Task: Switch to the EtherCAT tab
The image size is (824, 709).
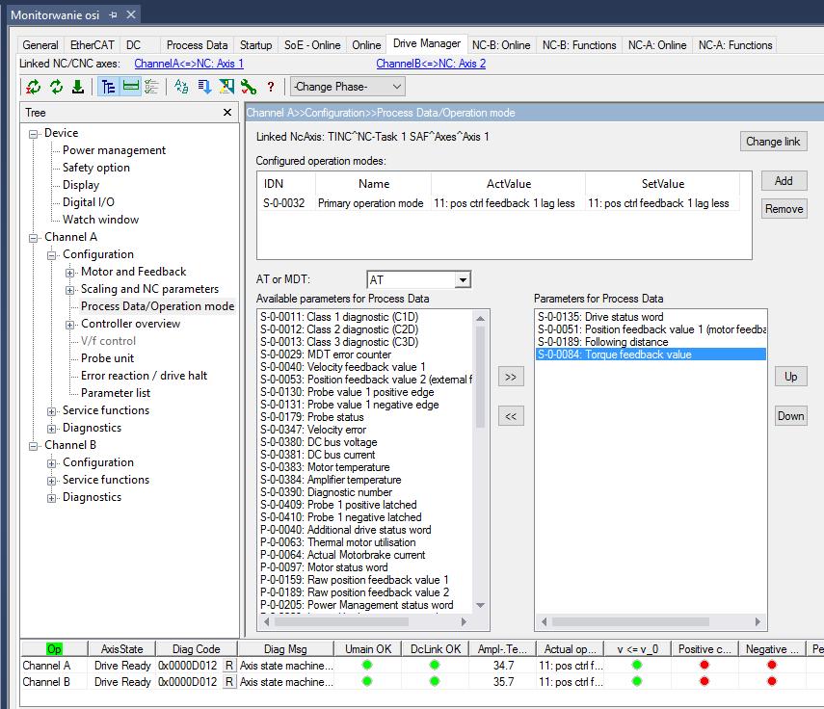Action: point(93,45)
